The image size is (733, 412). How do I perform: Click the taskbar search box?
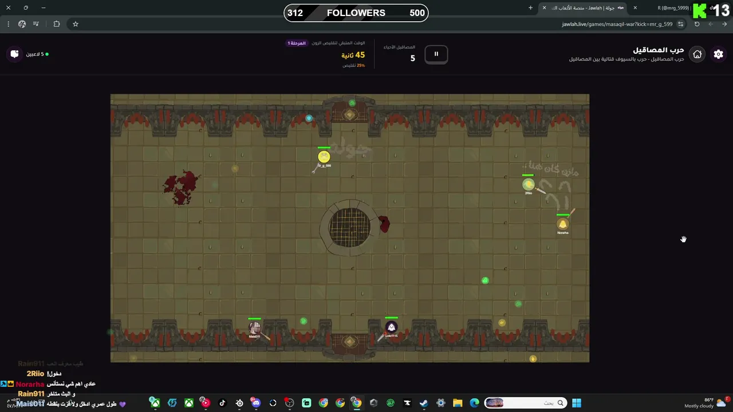[x=525, y=403]
